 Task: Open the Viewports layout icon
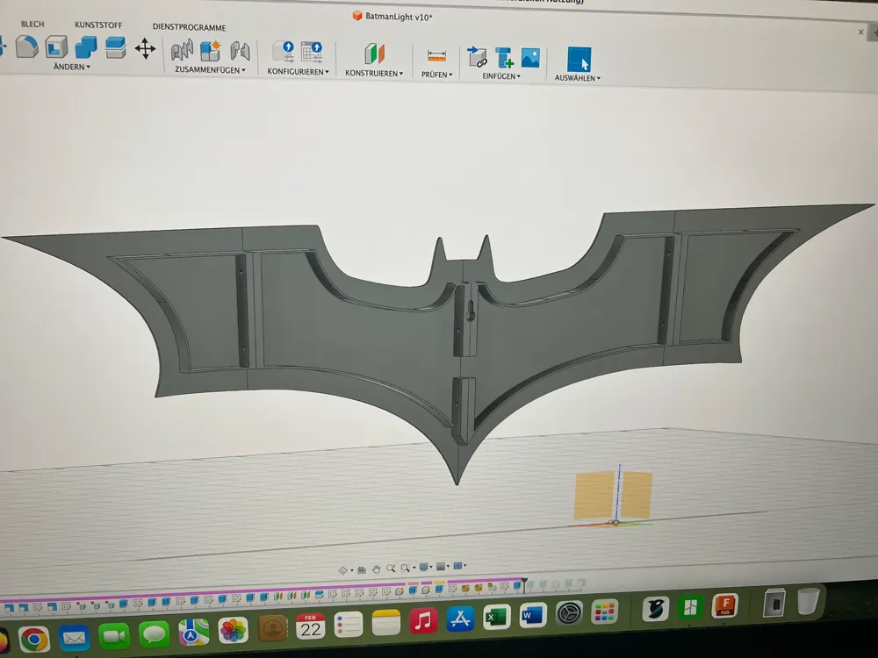pyautogui.click(x=458, y=566)
